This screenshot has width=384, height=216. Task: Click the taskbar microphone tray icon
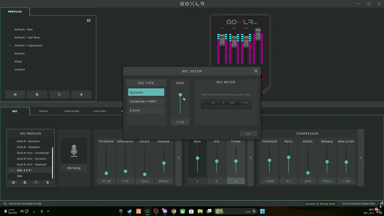click(x=42, y=211)
